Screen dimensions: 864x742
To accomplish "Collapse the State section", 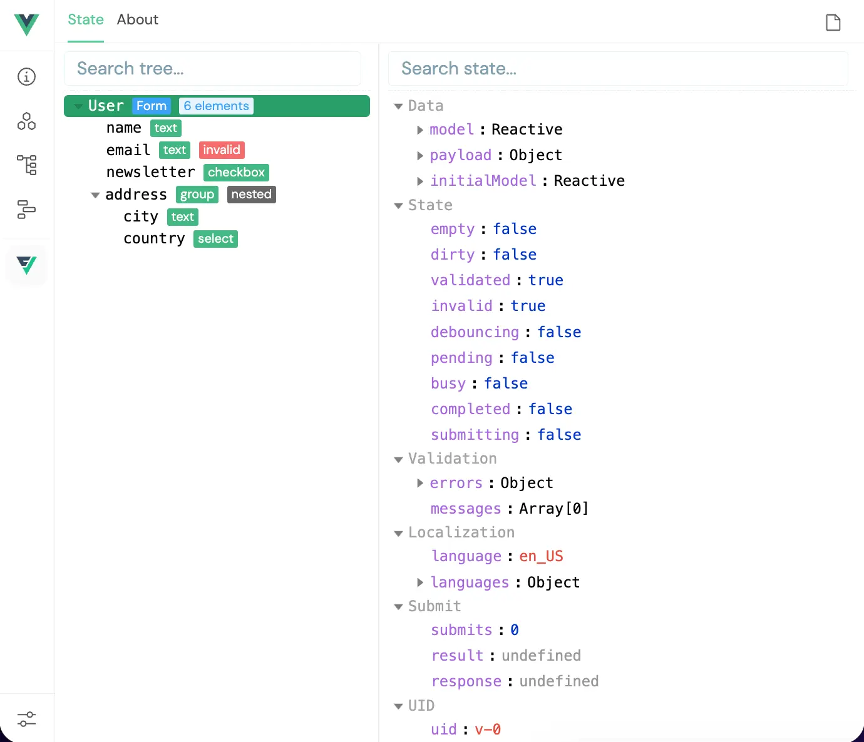I will 398,206.
